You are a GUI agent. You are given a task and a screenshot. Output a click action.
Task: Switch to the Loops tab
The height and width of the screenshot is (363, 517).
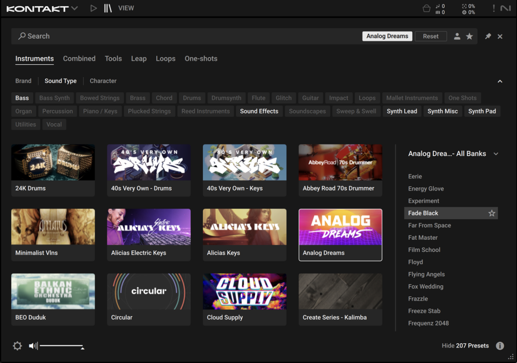pyautogui.click(x=165, y=59)
